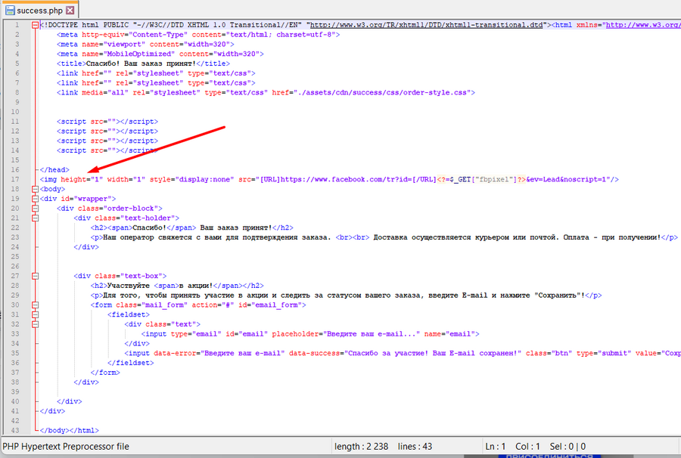681x458 pixels.
Task: Collapse the order-block div fold
Action: (35, 209)
